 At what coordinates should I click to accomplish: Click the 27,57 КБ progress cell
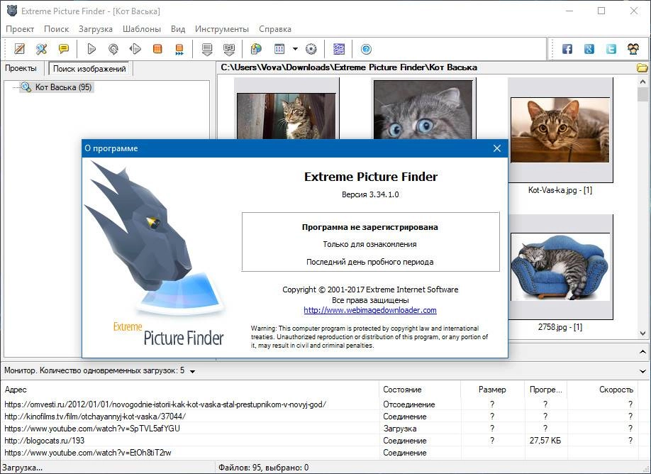point(545,441)
